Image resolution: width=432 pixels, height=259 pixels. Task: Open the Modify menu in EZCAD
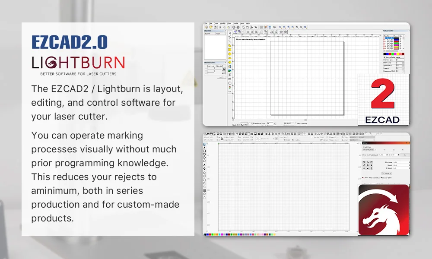[x=222, y=23]
